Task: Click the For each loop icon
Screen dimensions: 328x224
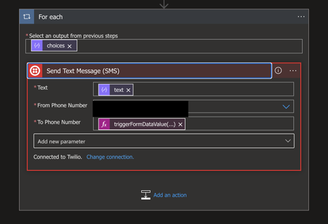Action: coord(27,17)
